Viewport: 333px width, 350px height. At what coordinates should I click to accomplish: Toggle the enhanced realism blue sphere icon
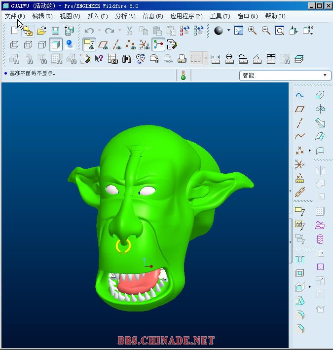70,44
